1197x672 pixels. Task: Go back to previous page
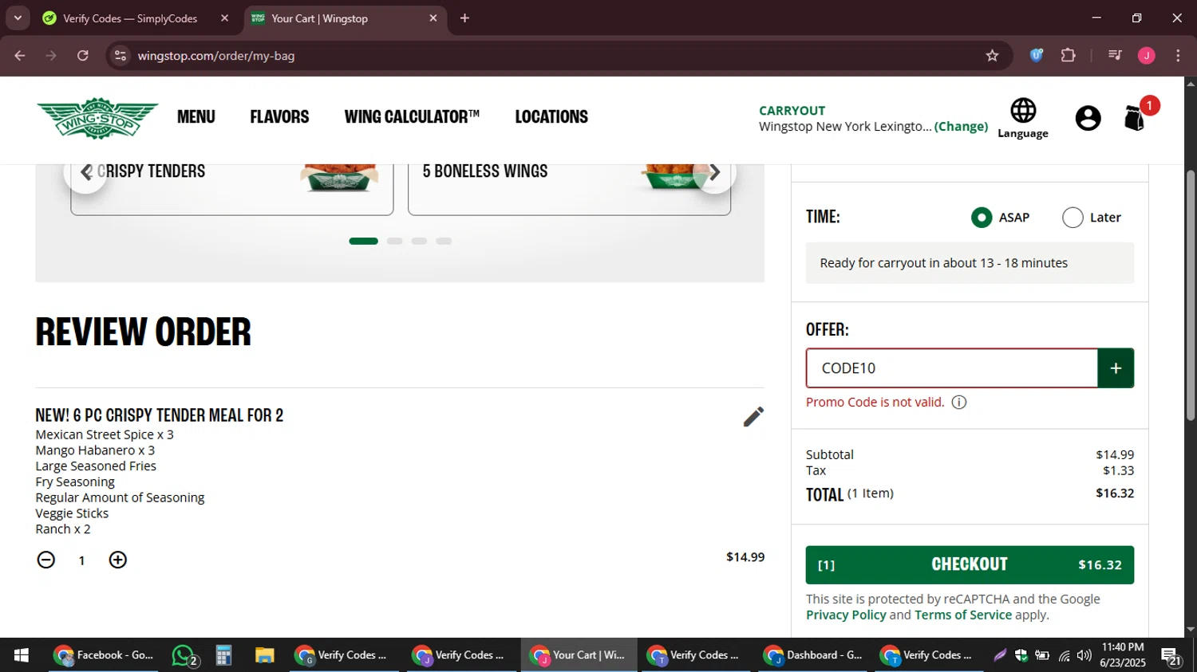(x=20, y=56)
